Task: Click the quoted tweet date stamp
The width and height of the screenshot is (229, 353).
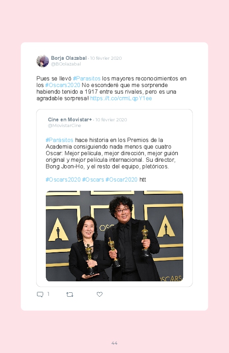Action: [111, 120]
